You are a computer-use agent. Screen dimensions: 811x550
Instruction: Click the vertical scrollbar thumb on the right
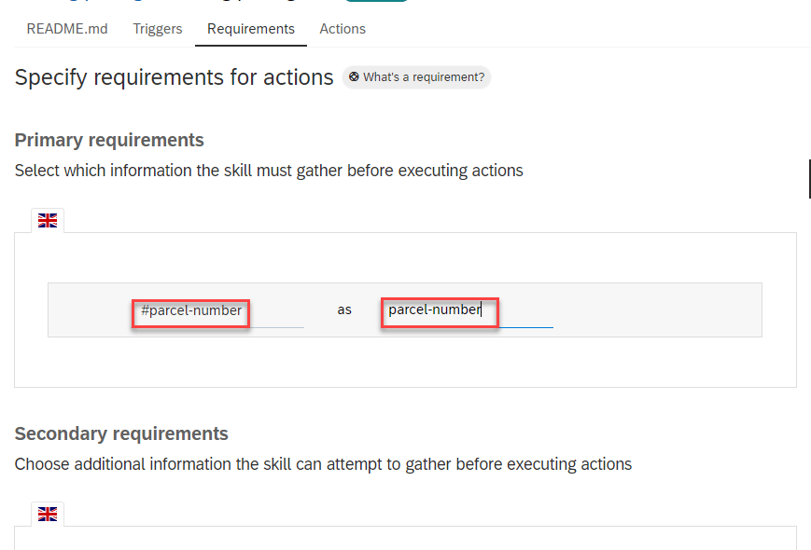[808, 179]
